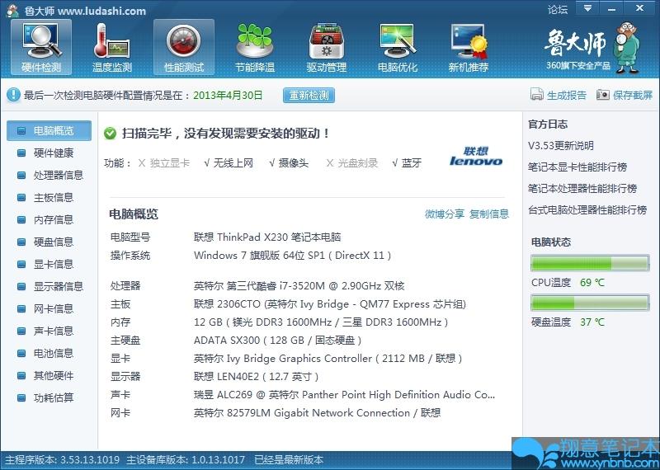The image size is (660, 470).
Task: Click the 无线上网 feature indicator
Action: click(229, 163)
